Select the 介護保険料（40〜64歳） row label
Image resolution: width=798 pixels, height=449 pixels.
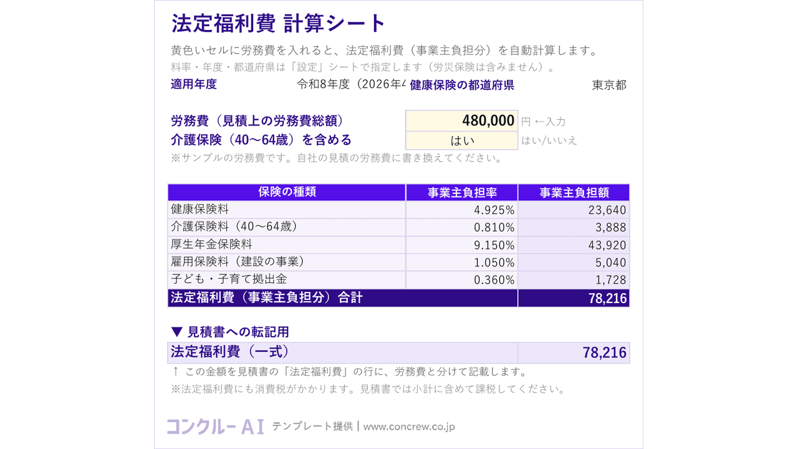click(x=287, y=227)
